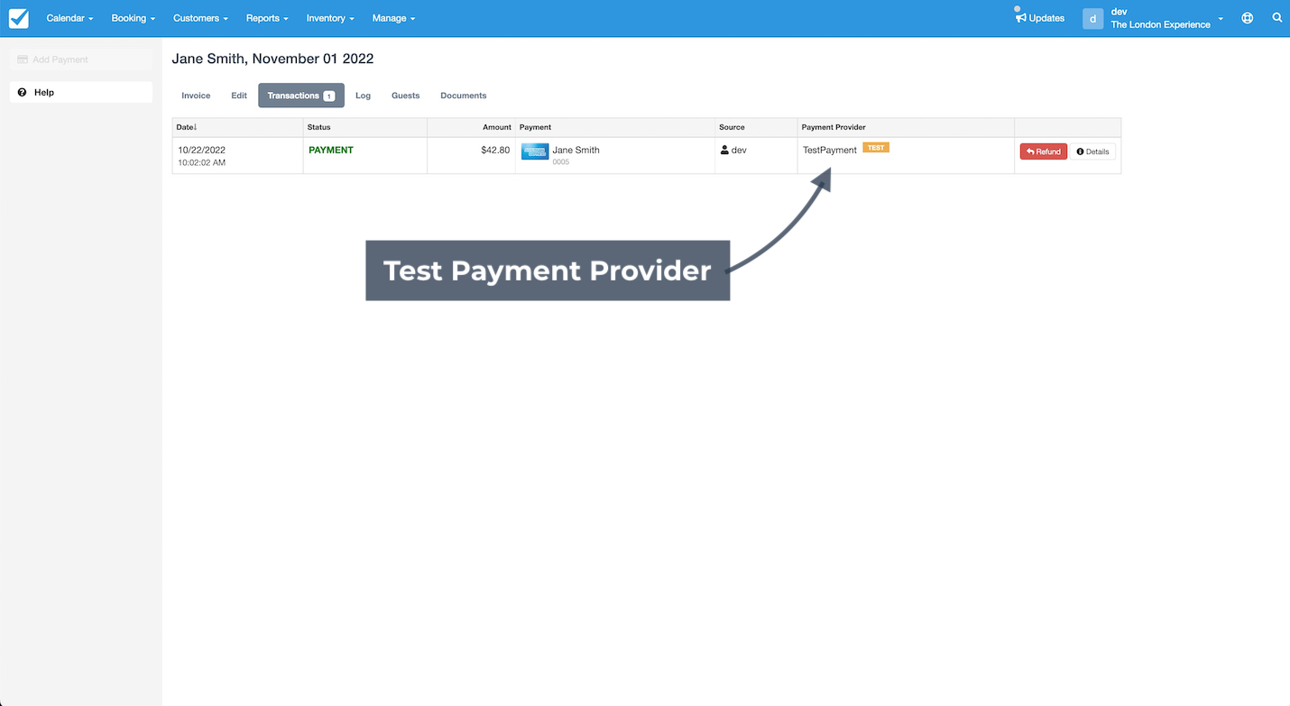Switch to the Invoice tab
Viewport: 1290px width, 706px height.
196,96
